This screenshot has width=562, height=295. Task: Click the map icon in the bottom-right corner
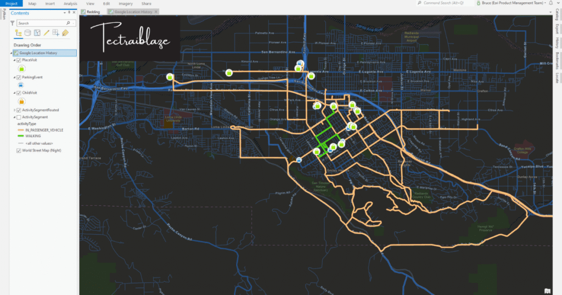tap(547, 291)
